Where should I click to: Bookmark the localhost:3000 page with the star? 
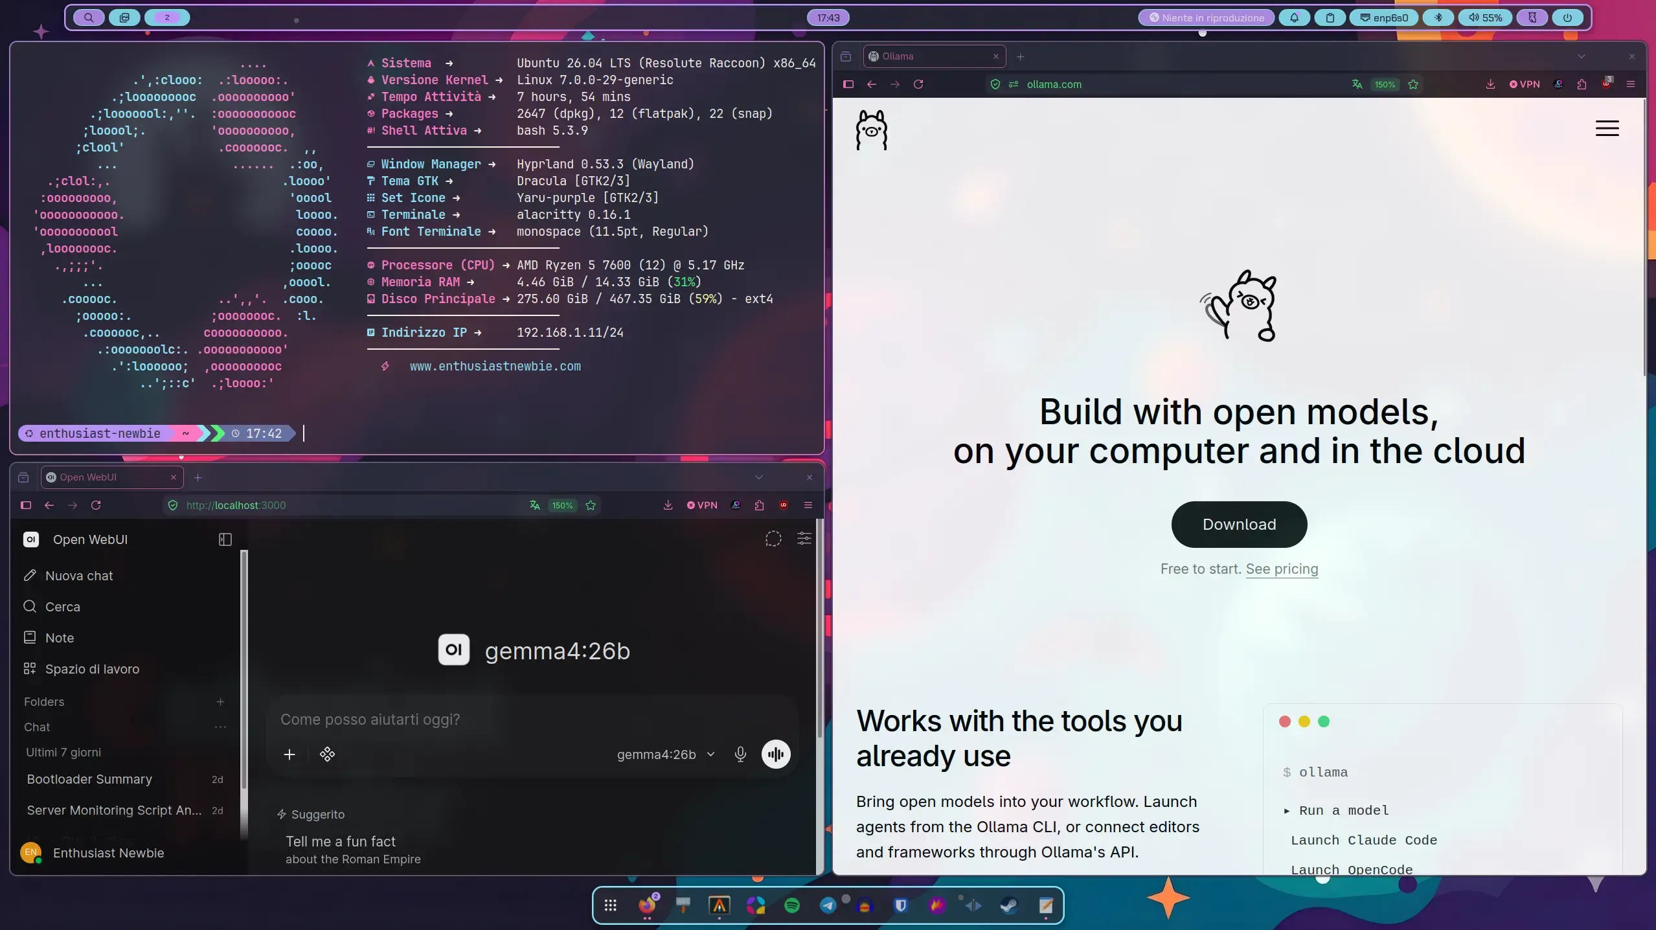point(591,505)
